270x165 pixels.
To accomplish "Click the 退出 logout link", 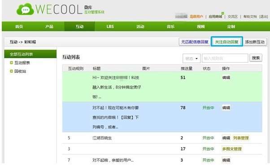I will (x=263, y=17).
